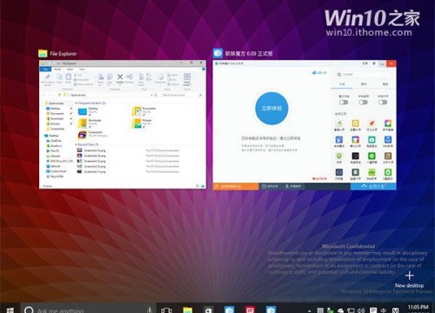The image size is (435, 313).
Task: Select Downloads in the Quick access list
Action: coord(55,118)
